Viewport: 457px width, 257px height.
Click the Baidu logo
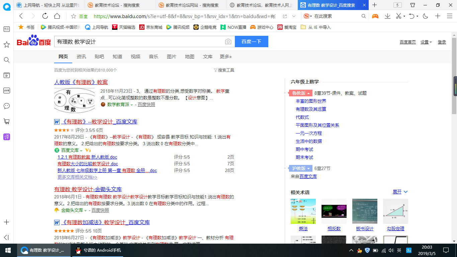34,41
